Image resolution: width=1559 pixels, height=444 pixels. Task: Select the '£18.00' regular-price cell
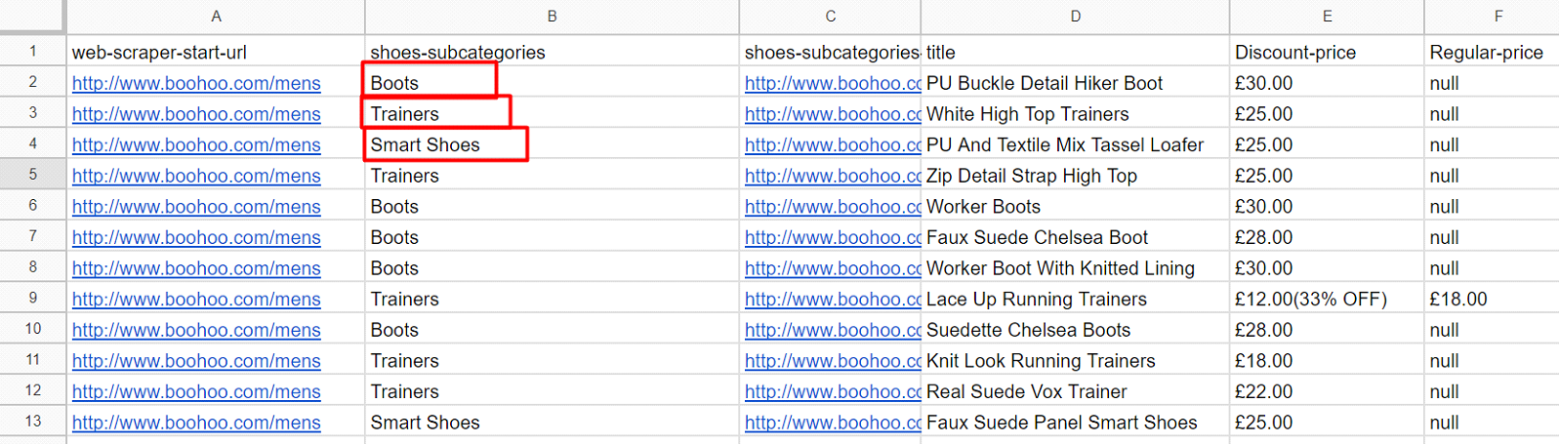[x=1458, y=300]
